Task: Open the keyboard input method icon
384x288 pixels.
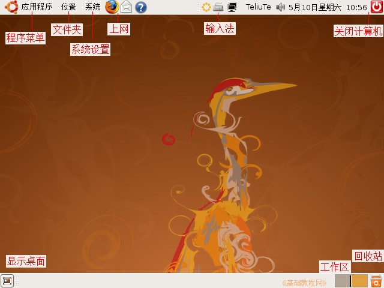Action: point(218,7)
